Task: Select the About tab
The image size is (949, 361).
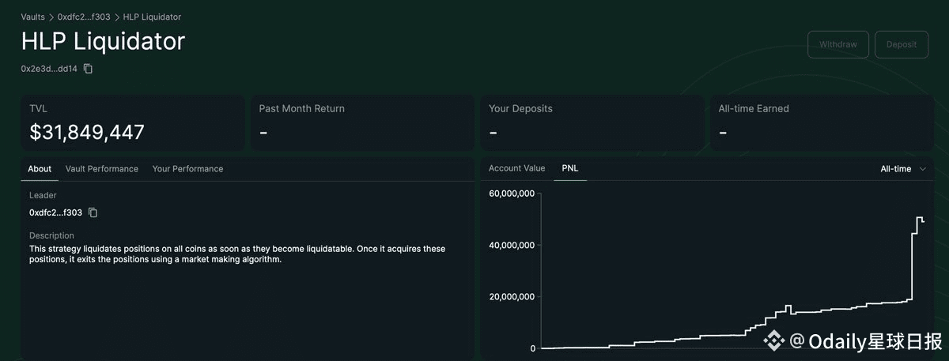Action: 40,169
